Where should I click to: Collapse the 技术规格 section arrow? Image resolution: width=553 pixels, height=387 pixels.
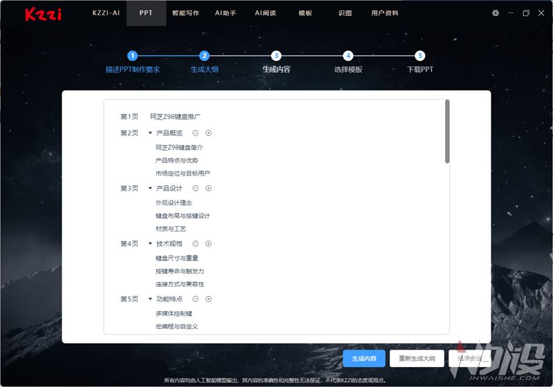coord(150,243)
